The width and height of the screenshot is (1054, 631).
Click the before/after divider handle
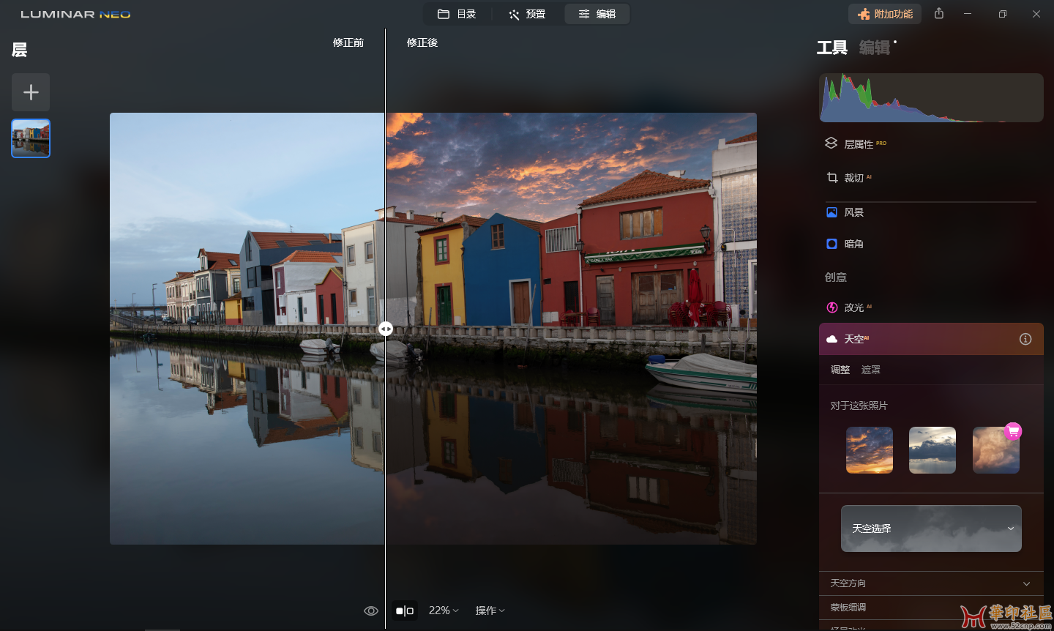tap(386, 329)
